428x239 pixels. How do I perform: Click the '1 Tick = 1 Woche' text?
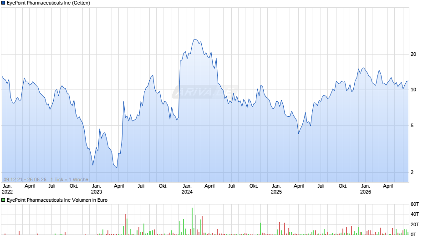69,179
